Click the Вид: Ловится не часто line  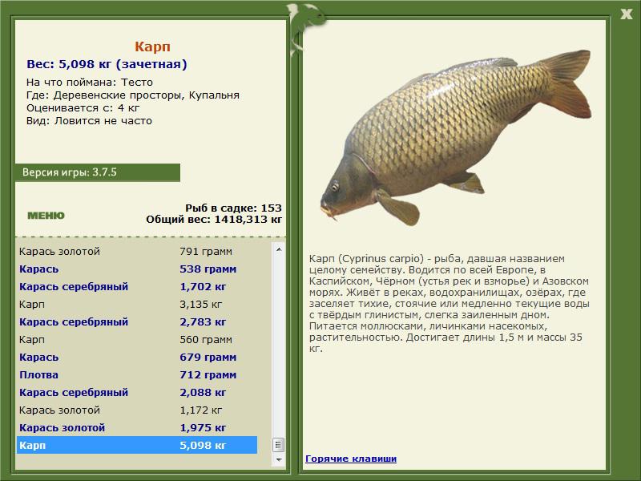89,121
